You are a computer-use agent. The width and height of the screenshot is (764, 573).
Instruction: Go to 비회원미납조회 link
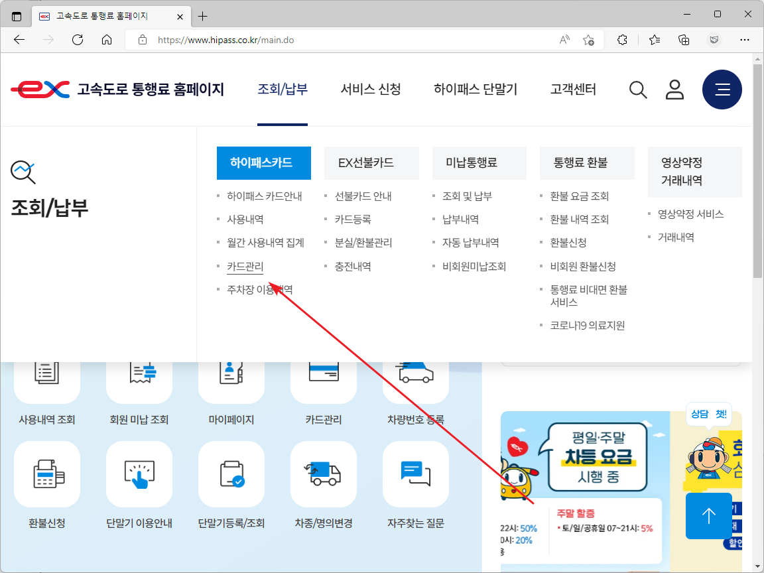click(x=474, y=267)
